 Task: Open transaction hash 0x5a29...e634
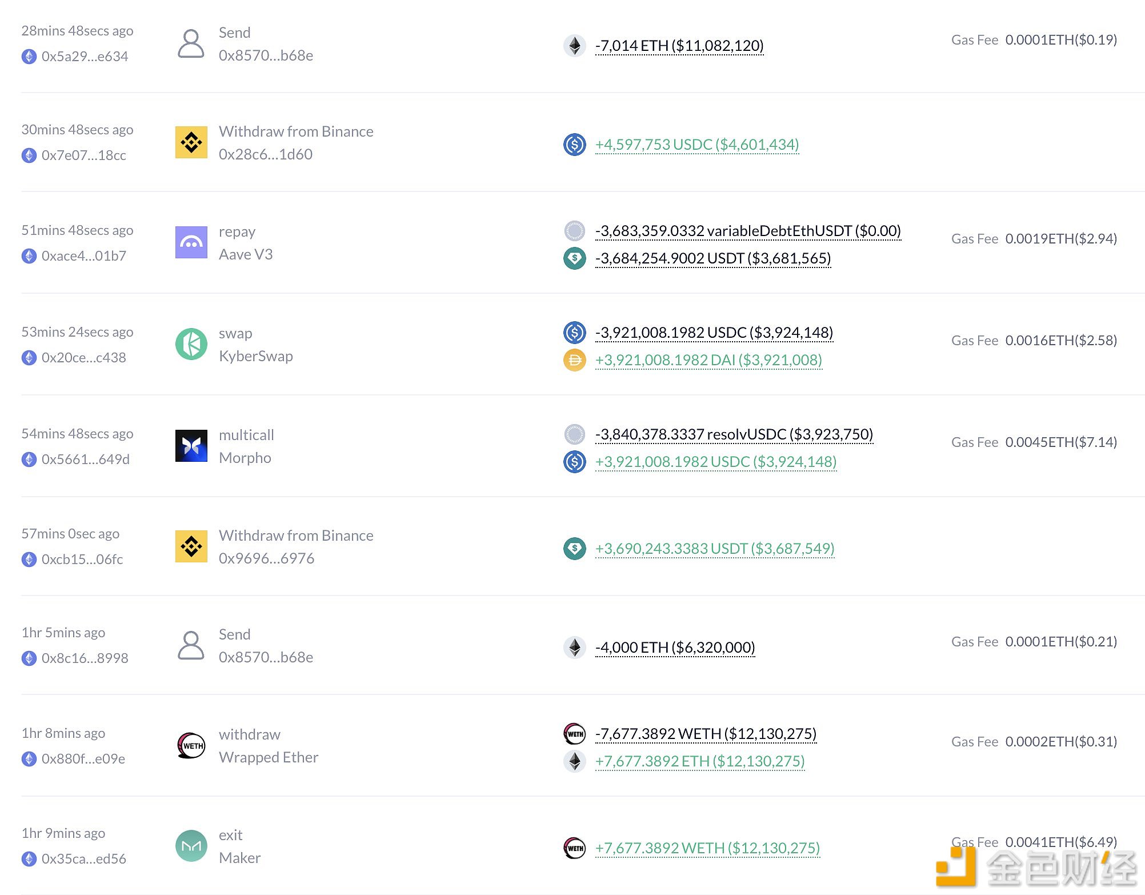85,57
